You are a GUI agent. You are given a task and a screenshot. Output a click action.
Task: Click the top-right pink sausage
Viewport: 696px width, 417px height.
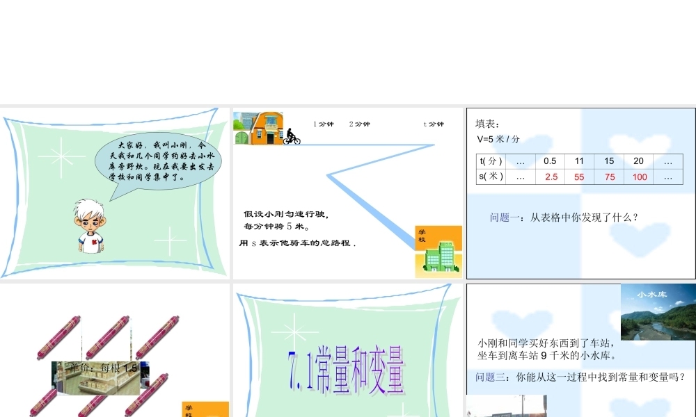(x=157, y=337)
